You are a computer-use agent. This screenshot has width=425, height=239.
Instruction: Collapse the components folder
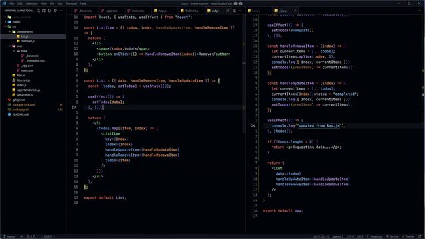[33, 31]
